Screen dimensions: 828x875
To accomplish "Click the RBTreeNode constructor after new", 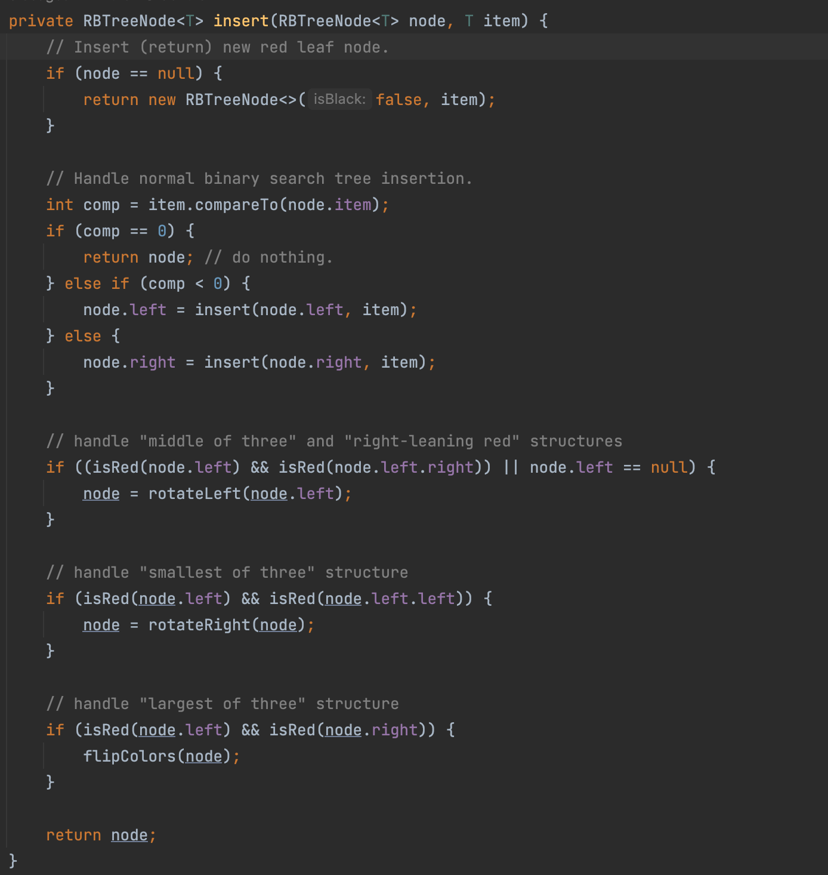I will (x=231, y=100).
